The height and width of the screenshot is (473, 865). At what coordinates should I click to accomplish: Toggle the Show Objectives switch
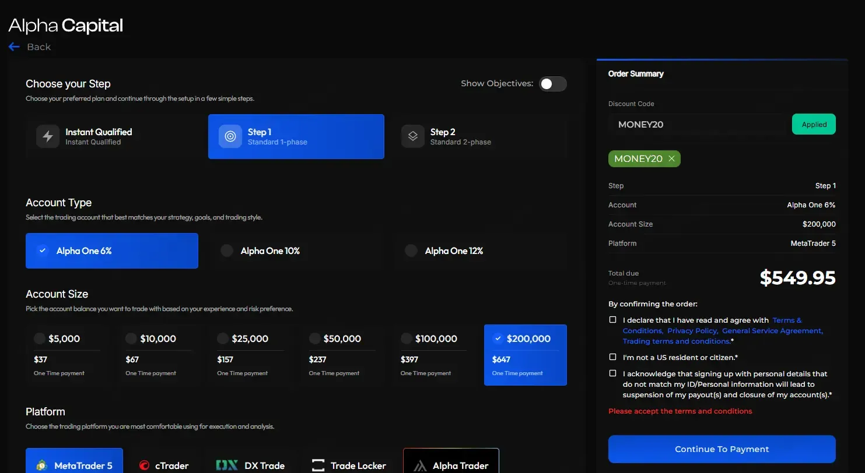coord(552,84)
